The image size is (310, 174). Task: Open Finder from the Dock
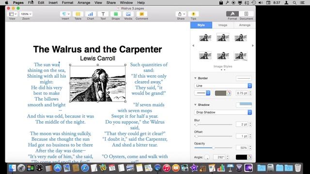click(x=12, y=168)
